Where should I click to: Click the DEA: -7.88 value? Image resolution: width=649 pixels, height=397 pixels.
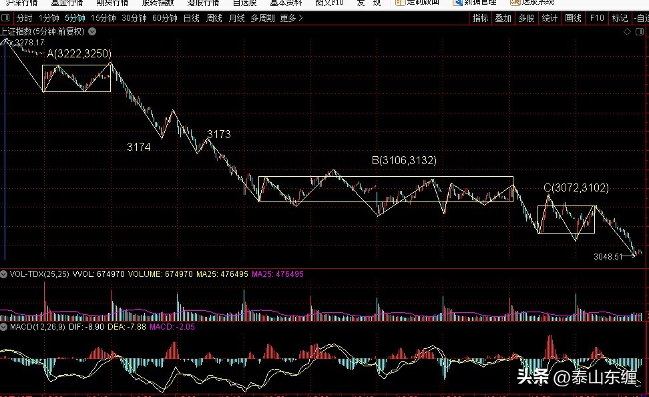click(x=127, y=327)
